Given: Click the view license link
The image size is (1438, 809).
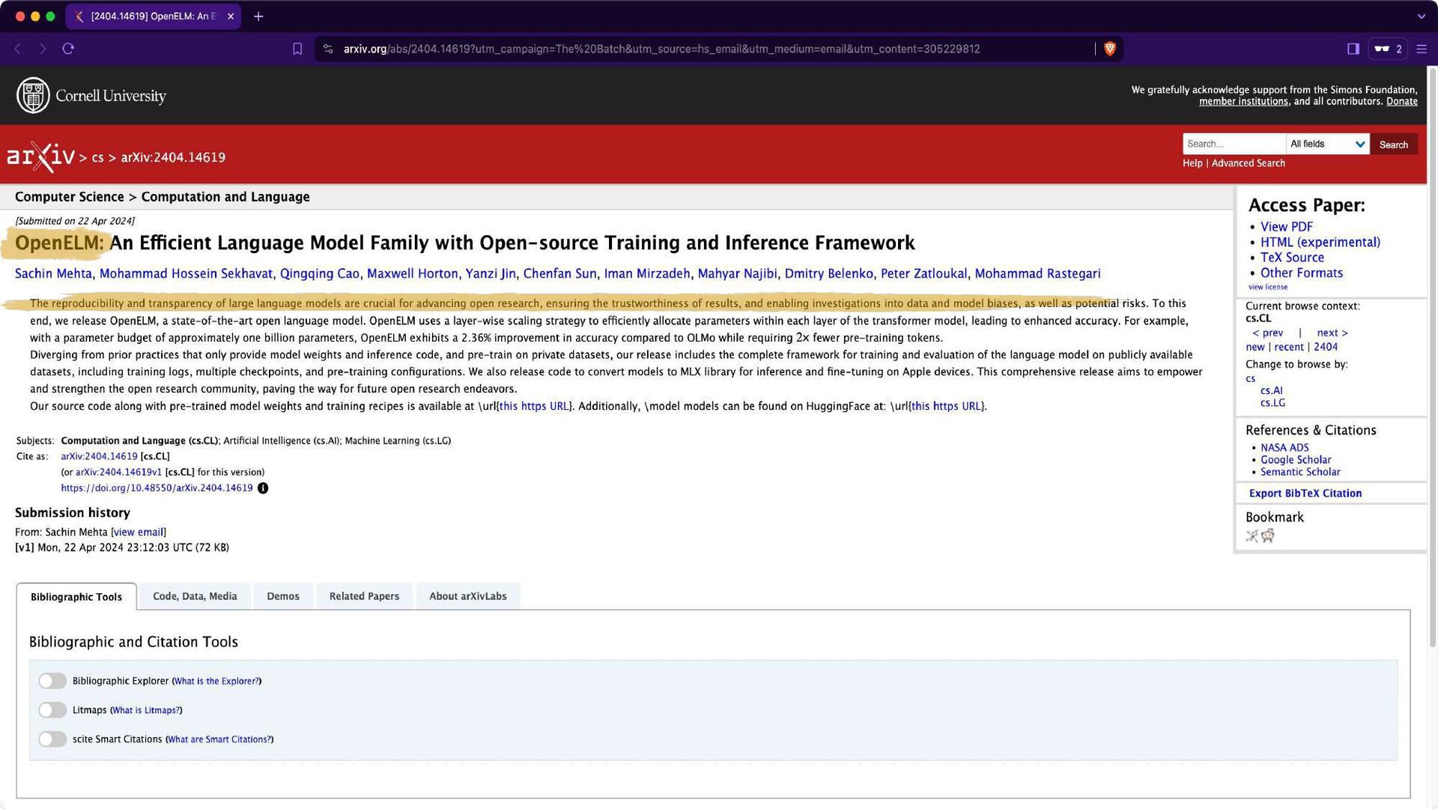Looking at the screenshot, I should pos(1268,287).
